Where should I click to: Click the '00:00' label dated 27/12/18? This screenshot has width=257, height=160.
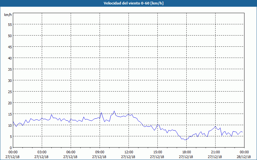[13, 152]
